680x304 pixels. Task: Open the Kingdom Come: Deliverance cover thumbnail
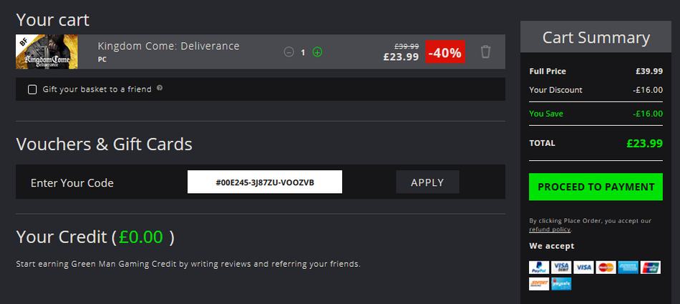(47, 52)
